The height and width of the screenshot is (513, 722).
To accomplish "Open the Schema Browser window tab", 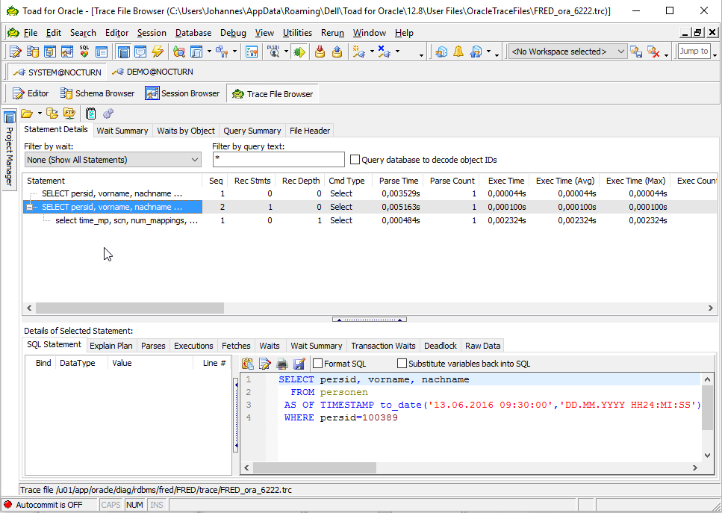I will pyautogui.click(x=98, y=93).
